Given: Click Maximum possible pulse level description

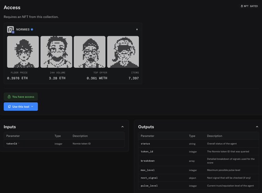Looking at the screenshot, I should [223, 170].
